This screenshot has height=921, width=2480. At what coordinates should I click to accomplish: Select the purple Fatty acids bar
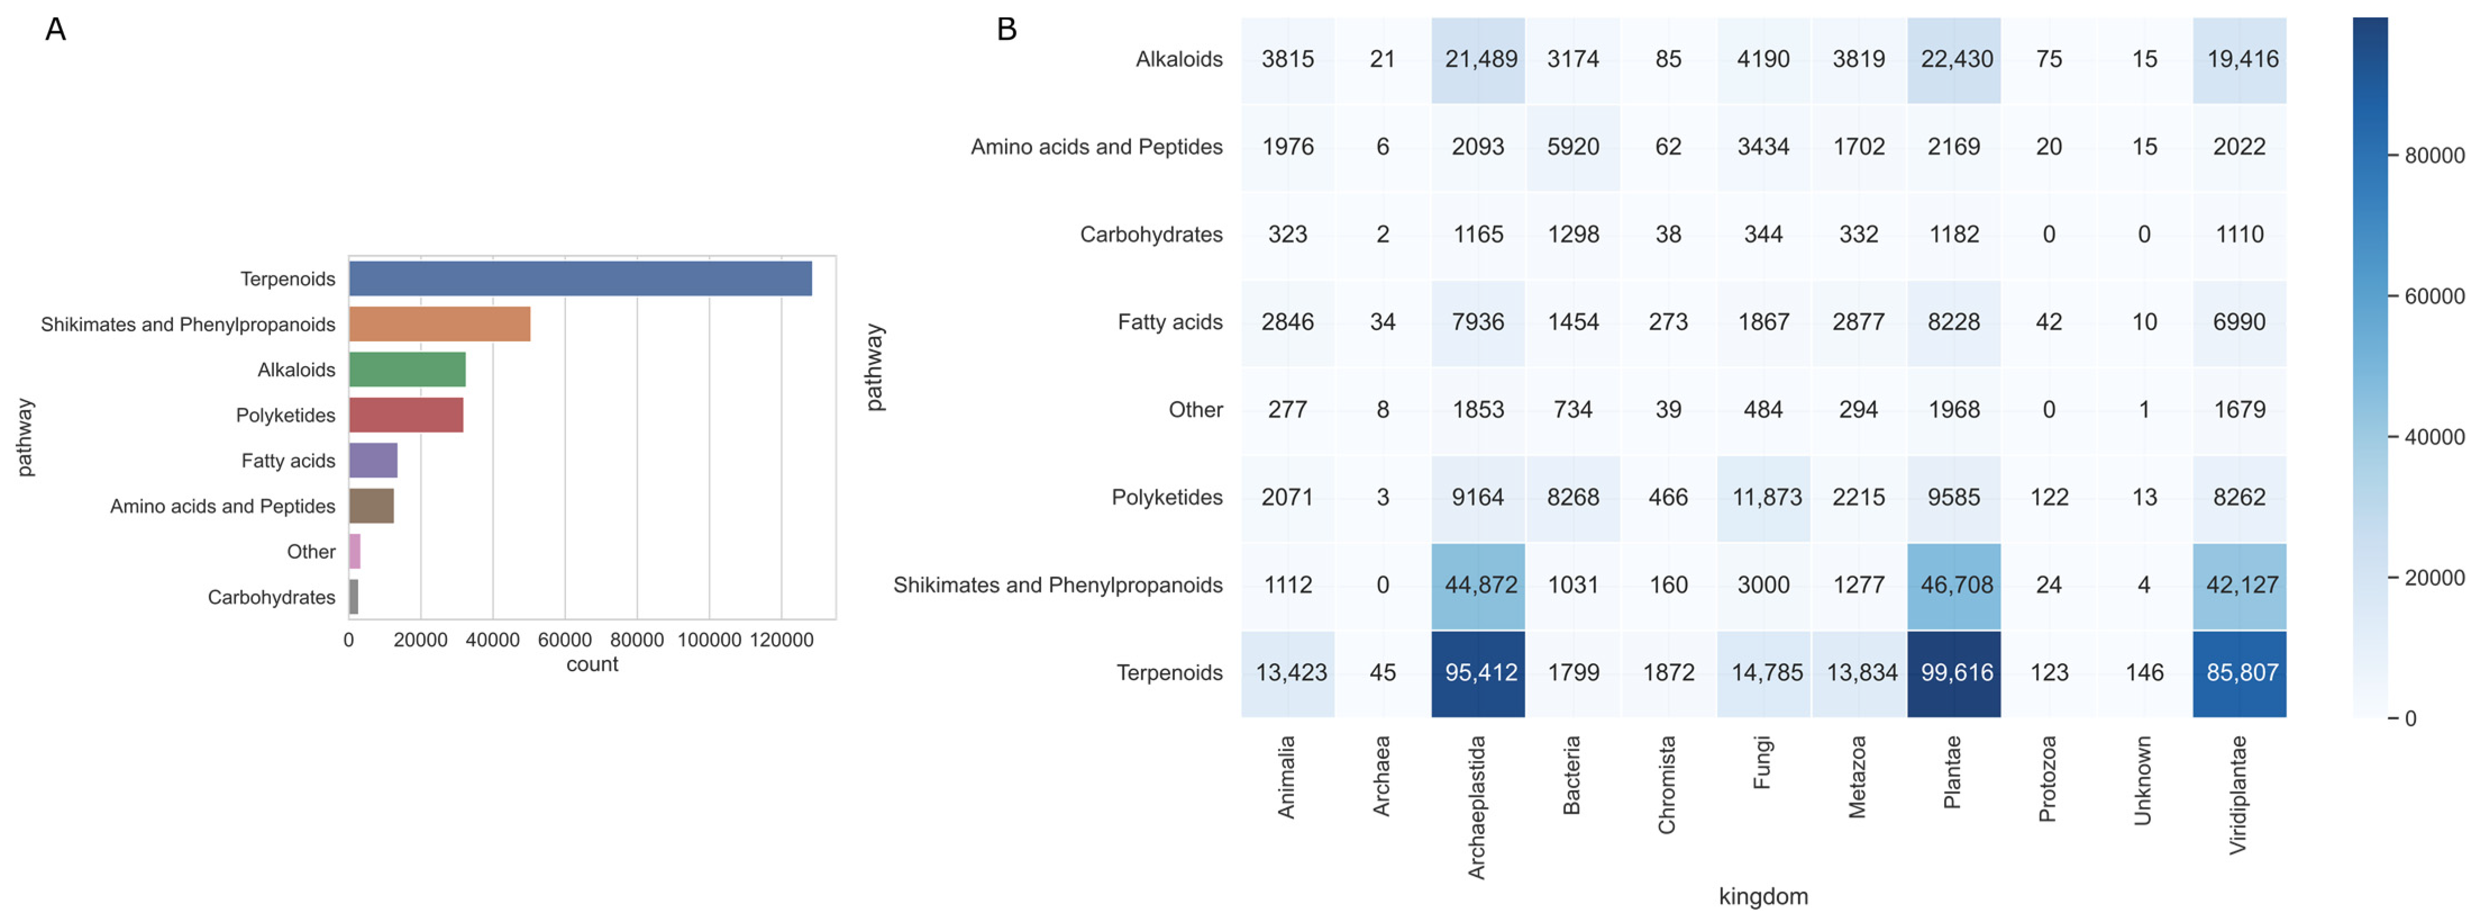tap(372, 461)
